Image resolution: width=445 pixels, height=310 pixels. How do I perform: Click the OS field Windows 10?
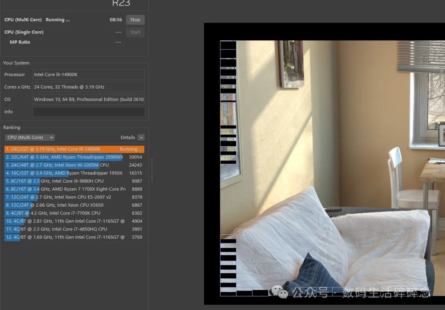(89, 99)
